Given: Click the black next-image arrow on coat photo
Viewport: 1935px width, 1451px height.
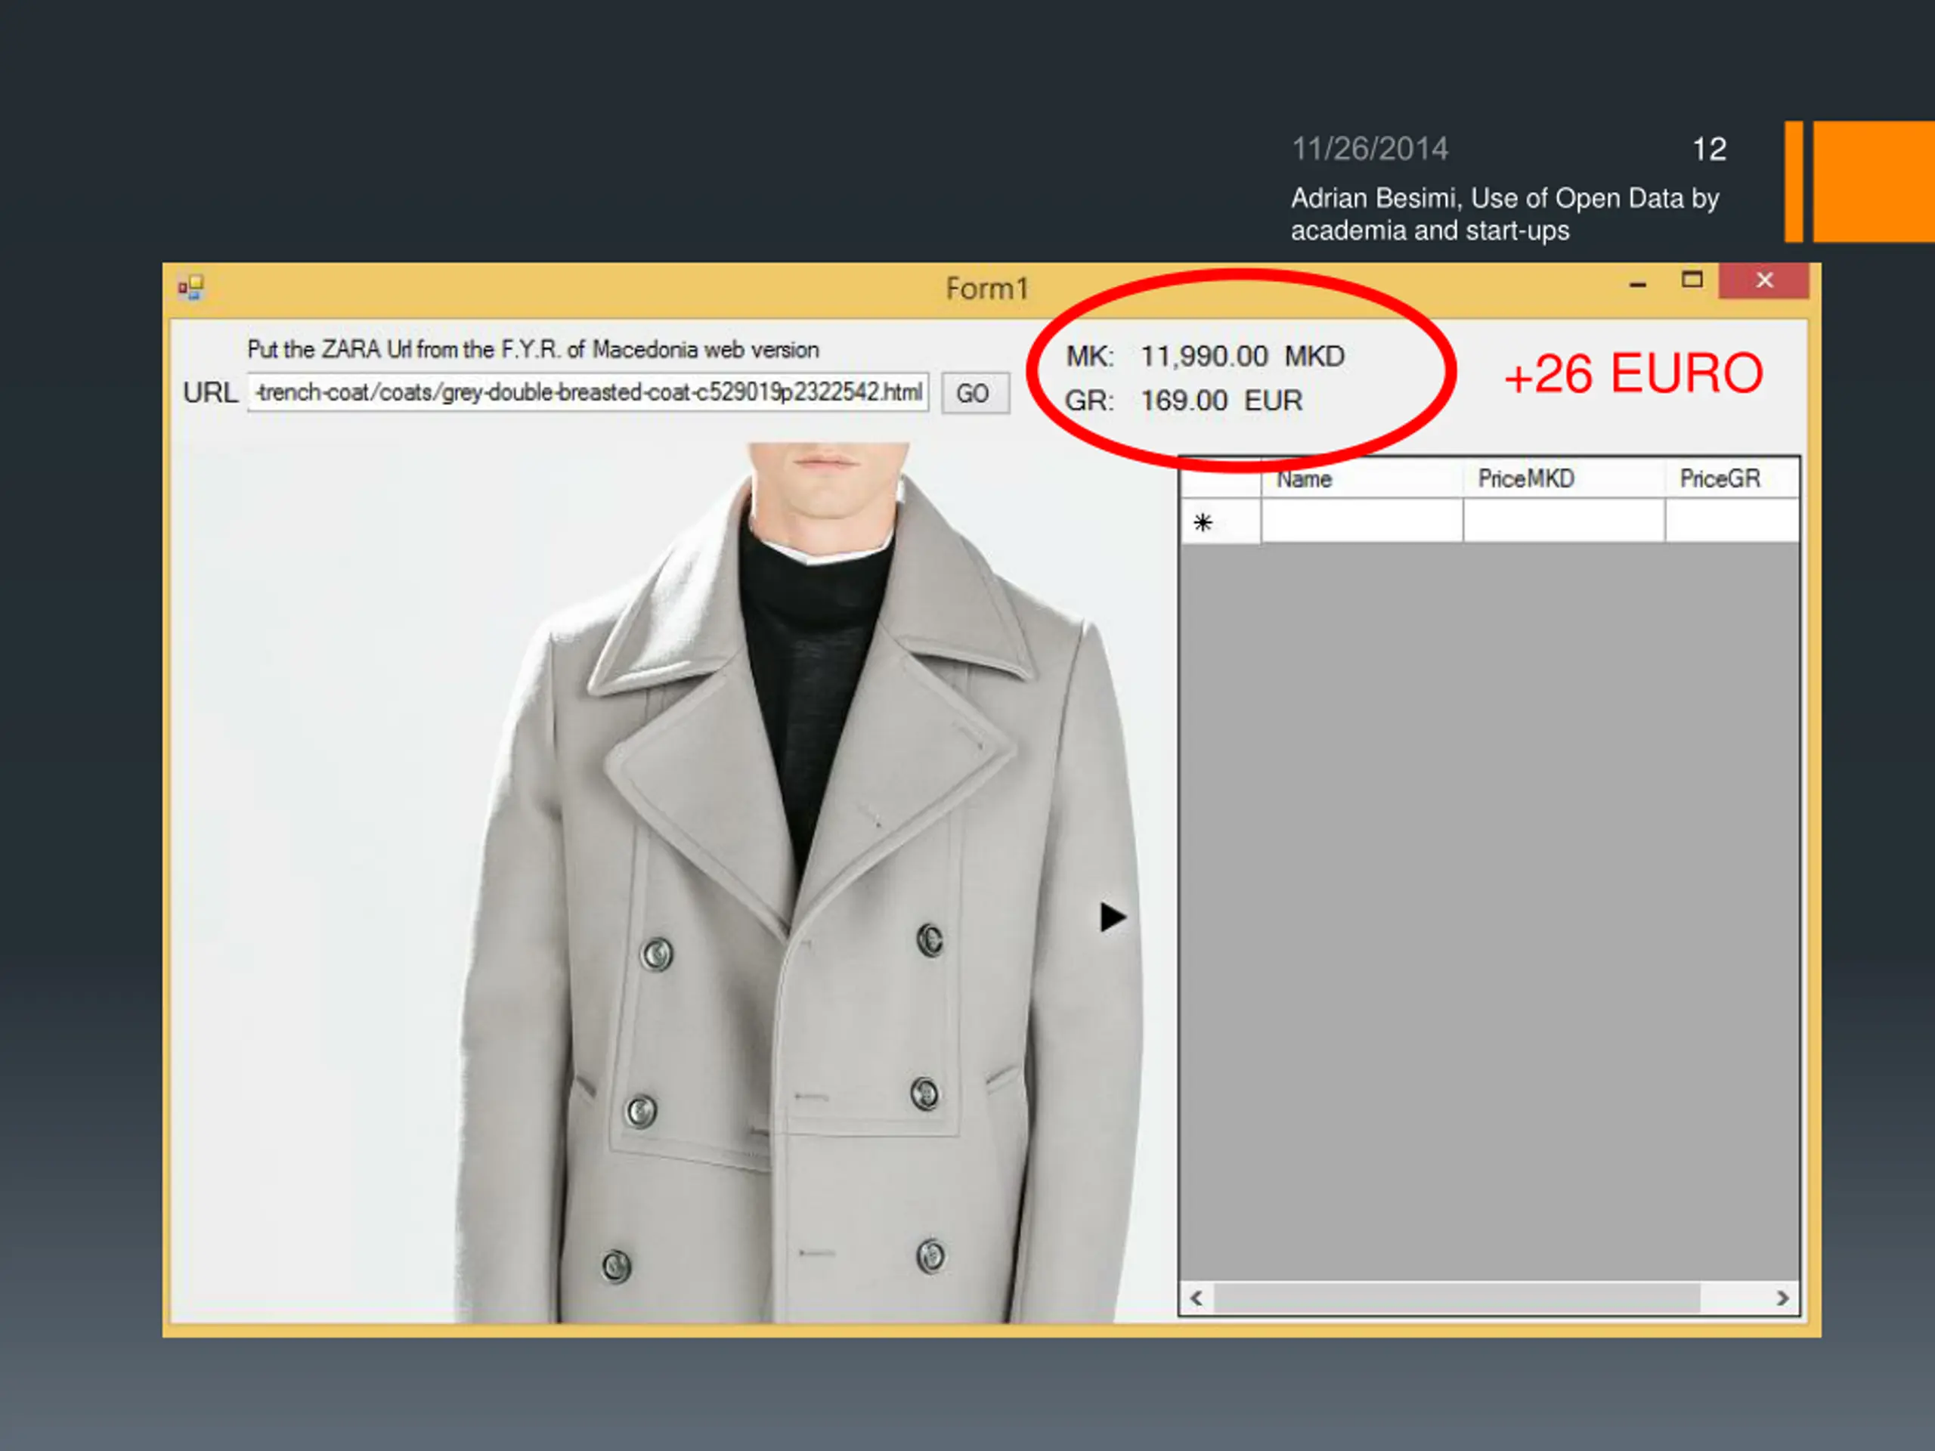Looking at the screenshot, I should tap(1112, 917).
